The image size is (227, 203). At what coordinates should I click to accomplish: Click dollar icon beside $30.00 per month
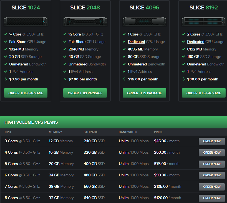(x=183, y=79)
